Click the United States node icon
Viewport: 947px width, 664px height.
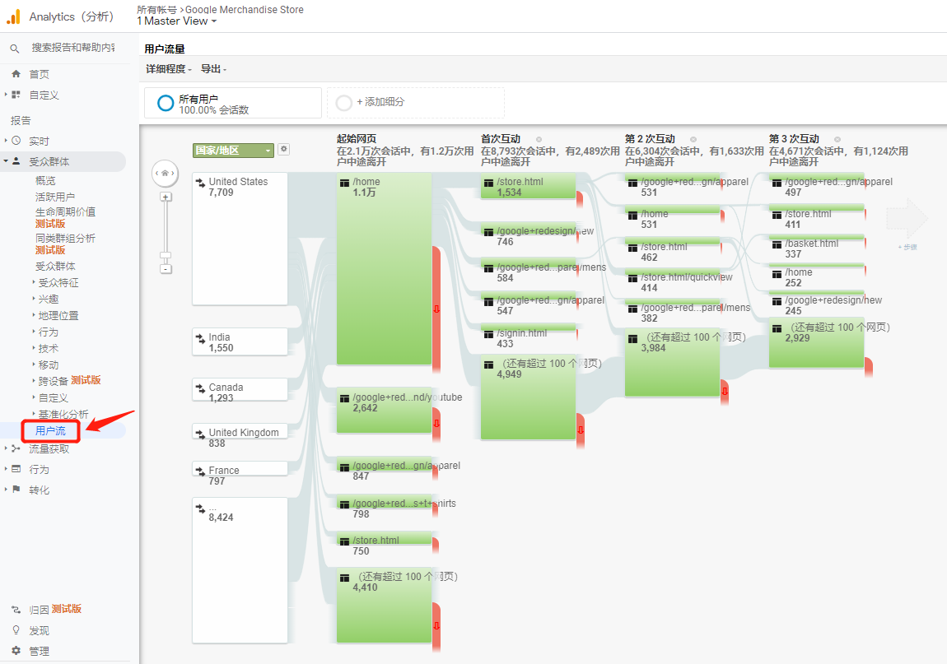pyautogui.click(x=200, y=183)
